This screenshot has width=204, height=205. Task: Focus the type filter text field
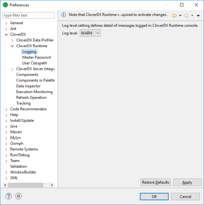(28, 15)
